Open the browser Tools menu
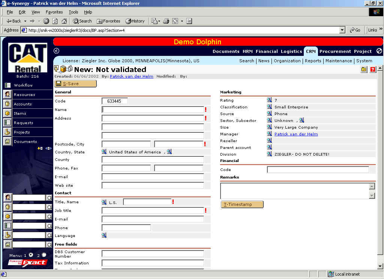The width and height of the screenshot is (384, 279). click(73, 12)
